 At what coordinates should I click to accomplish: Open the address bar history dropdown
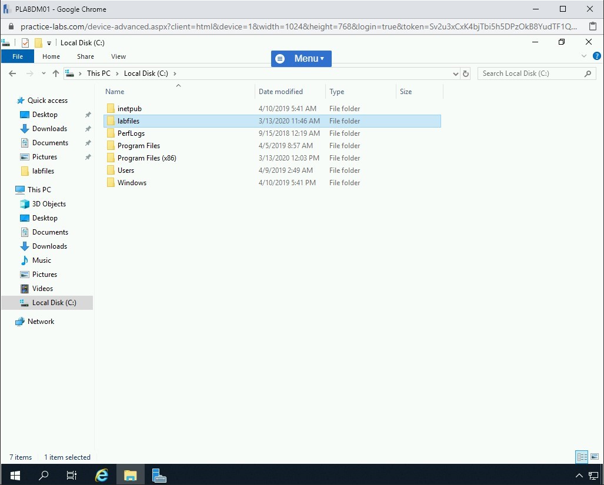(455, 73)
